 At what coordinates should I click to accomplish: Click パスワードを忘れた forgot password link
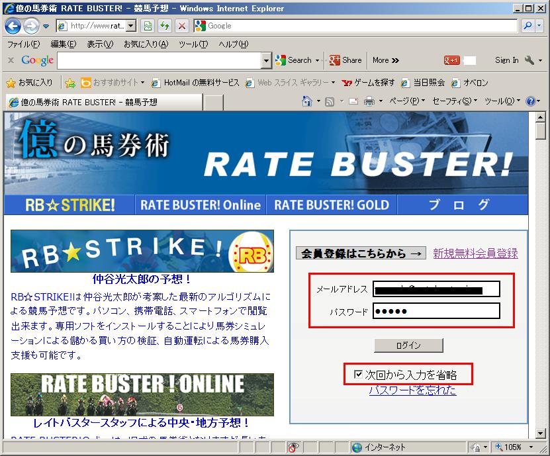coord(412,390)
